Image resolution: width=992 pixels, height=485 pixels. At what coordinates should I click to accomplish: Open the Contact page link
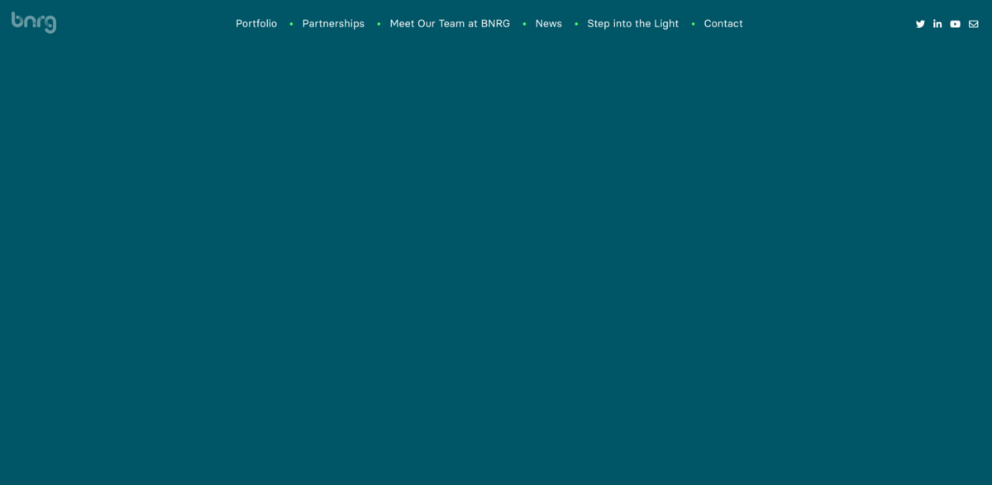[x=723, y=24]
